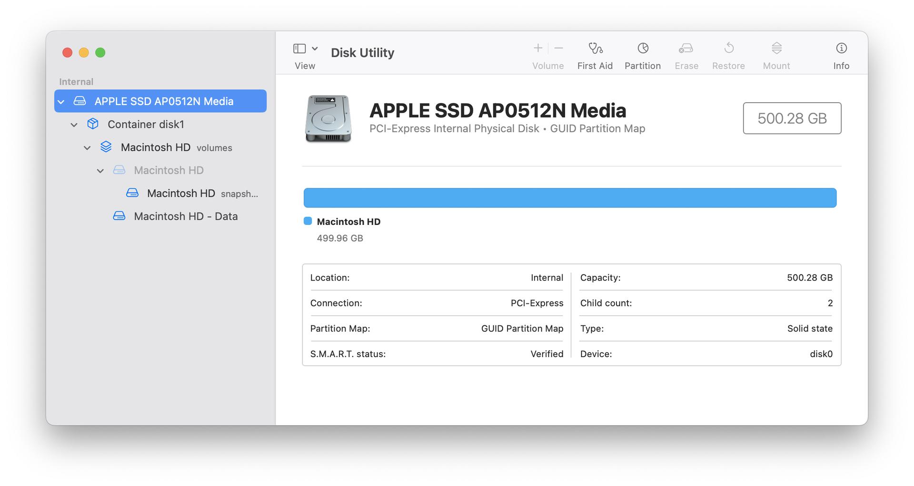The height and width of the screenshot is (486, 914).
Task: Click disk icon beside APPLE SSD AP0512N Media
Action: coord(79,101)
